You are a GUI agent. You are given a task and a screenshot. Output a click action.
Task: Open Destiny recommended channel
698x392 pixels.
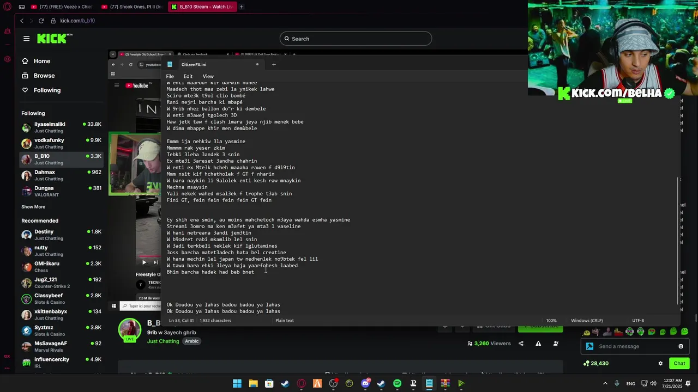tap(61, 235)
